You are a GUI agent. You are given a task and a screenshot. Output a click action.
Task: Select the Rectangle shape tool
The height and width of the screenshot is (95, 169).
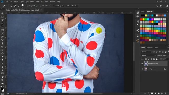point(2,73)
